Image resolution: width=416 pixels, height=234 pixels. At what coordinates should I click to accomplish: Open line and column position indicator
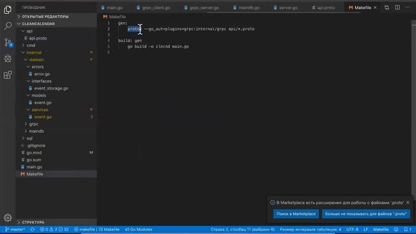coord(242,229)
